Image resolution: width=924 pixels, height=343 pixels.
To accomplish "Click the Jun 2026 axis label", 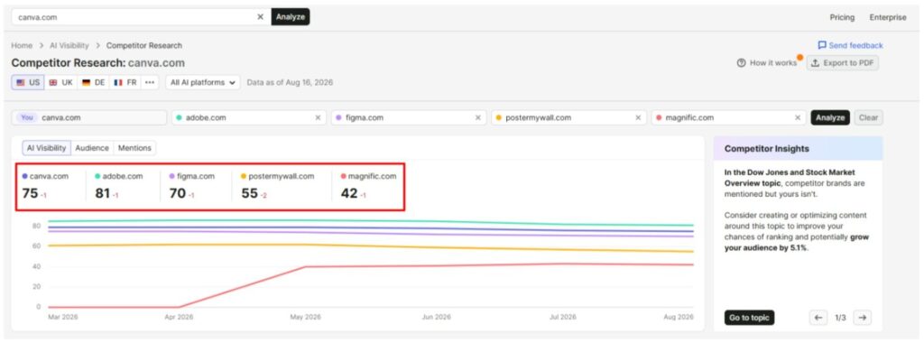I will (436, 317).
